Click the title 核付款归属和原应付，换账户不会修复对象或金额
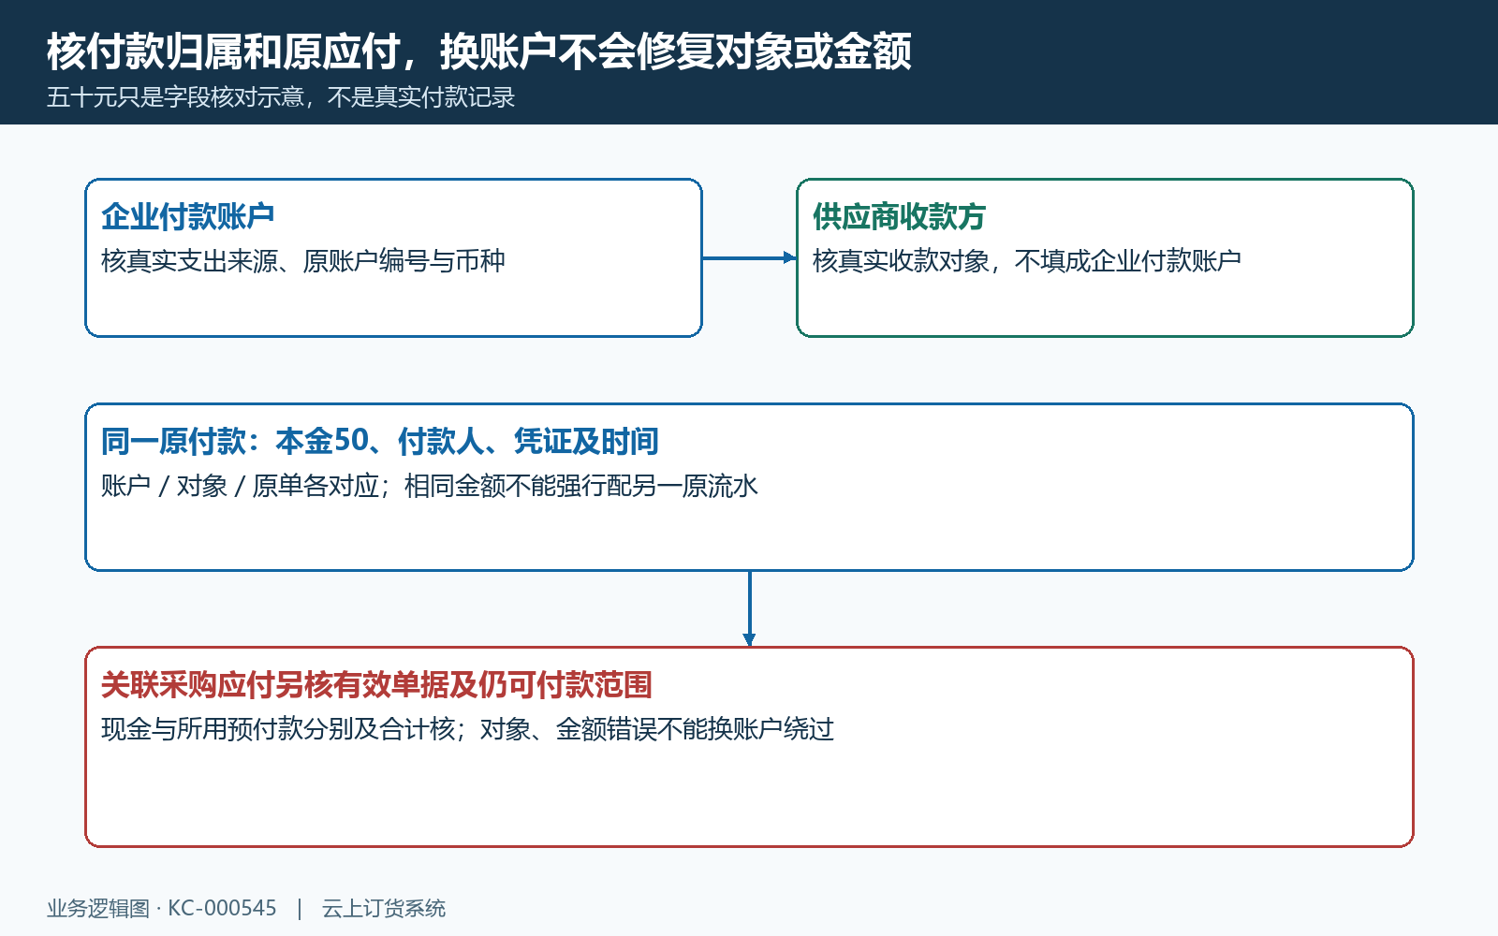Screen dimensions: 1498x936 point(479,51)
